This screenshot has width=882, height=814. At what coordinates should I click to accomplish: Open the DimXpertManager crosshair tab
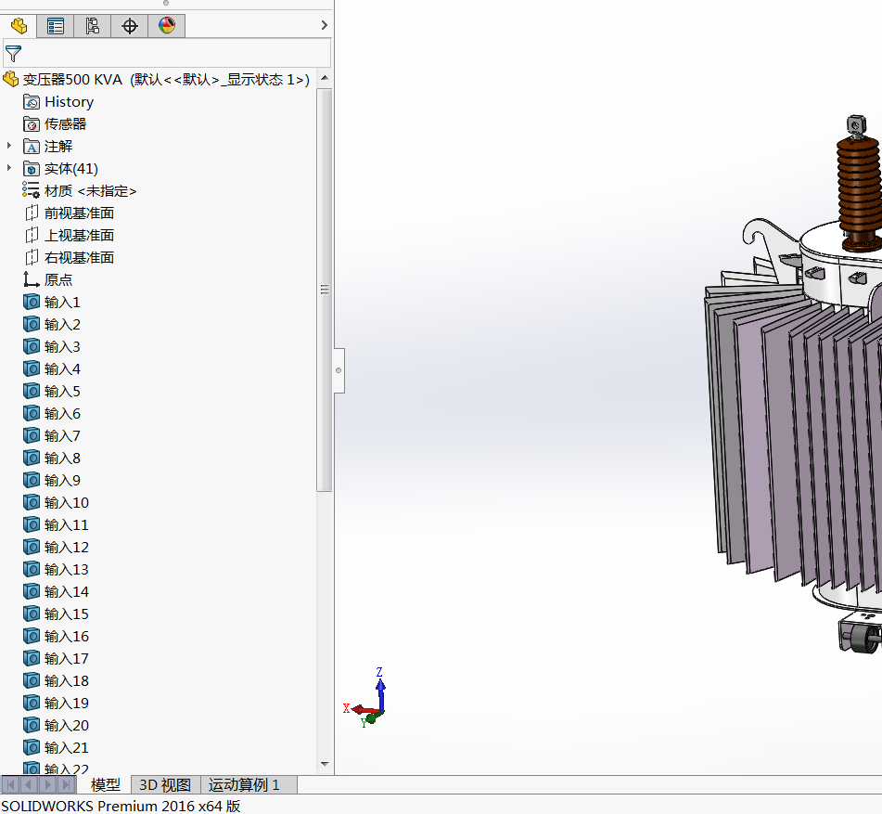[130, 26]
